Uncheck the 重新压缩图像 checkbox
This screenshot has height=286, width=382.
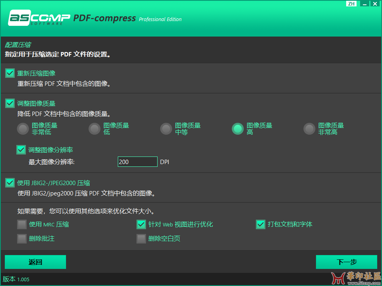10,73
